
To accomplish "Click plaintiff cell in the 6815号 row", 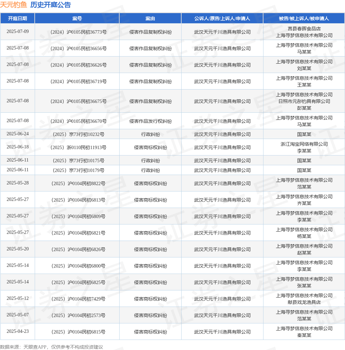I will [222, 332].
